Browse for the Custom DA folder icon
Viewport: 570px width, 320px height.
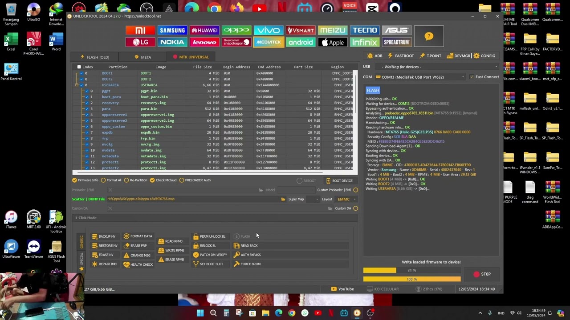330,208
